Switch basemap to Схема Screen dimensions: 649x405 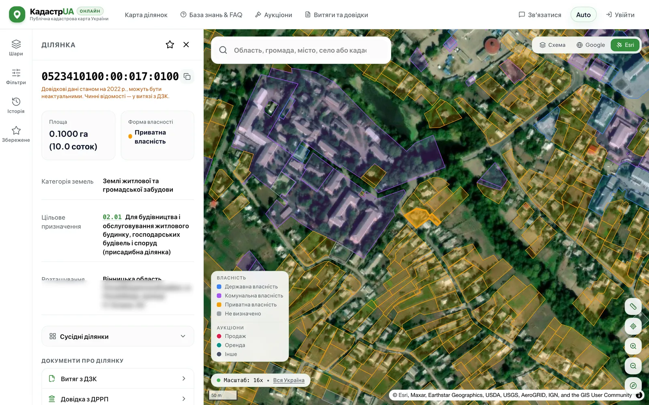coord(552,45)
